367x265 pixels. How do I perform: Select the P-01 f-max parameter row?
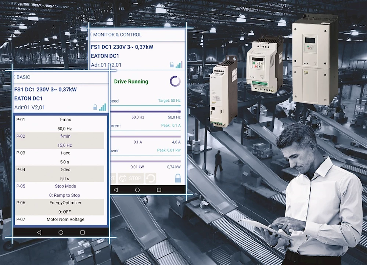tap(61, 124)
